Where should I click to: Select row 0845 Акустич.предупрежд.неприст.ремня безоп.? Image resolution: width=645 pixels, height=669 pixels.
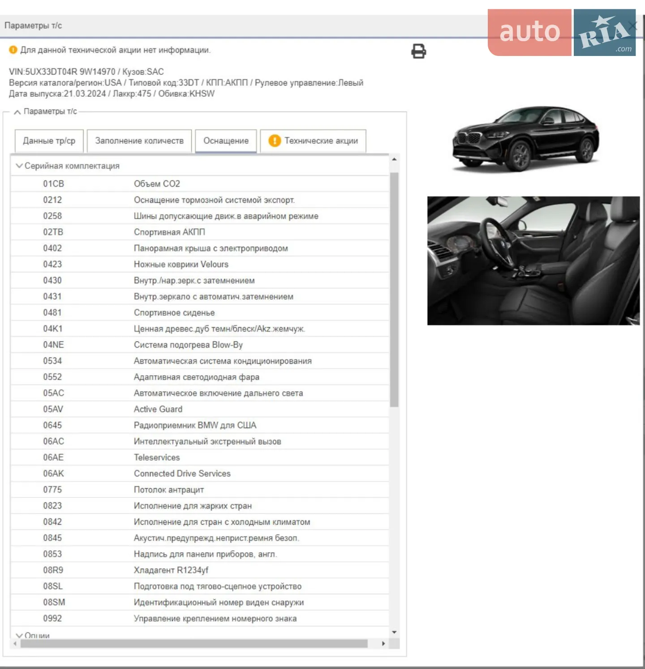pyautogui.click(x=200, y=538)
